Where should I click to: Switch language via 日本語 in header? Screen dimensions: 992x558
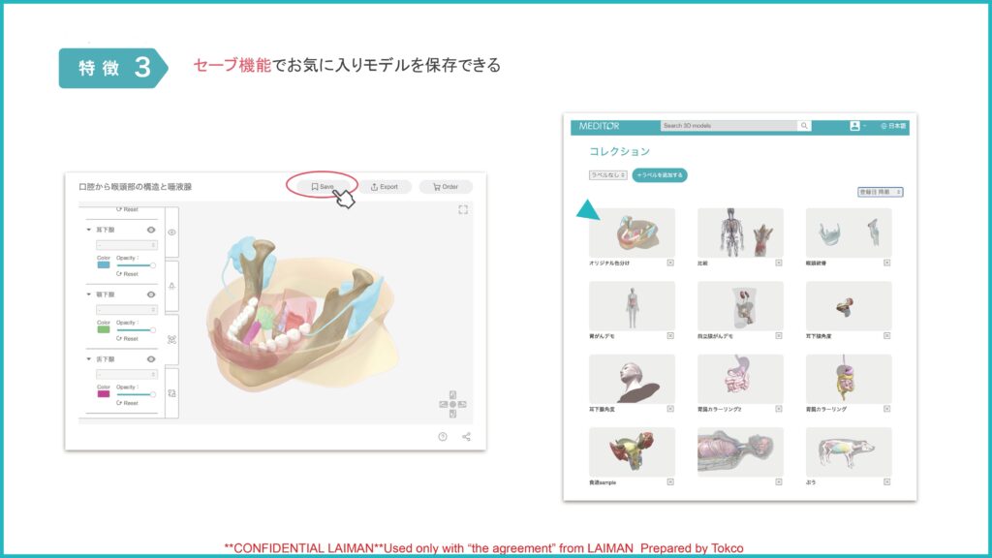point(893,126)
